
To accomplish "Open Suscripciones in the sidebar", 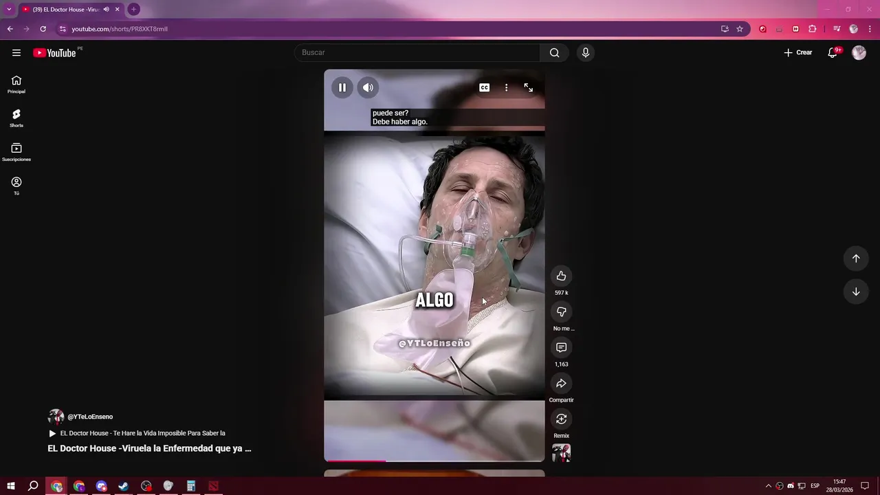I will point(16,152).
